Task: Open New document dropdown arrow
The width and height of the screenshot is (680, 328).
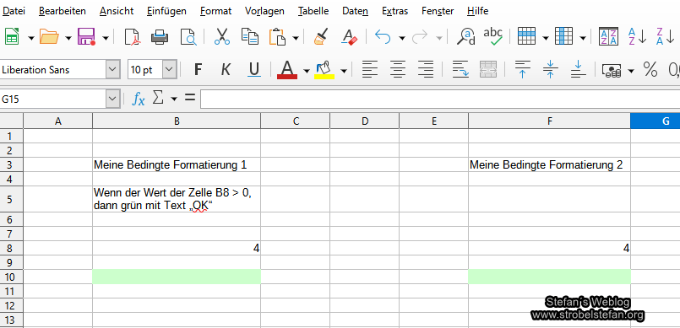Action: tap(30, 38)
